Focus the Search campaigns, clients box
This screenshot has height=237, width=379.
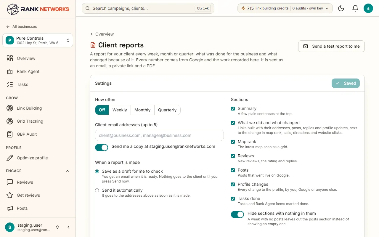(x=148, y=8)
